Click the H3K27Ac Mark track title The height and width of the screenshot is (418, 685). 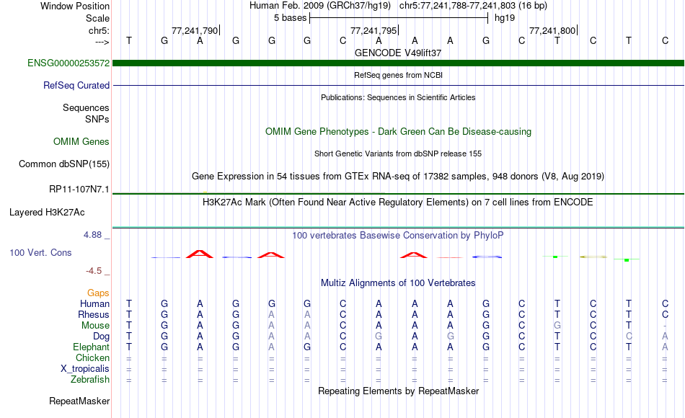point(398,203)
